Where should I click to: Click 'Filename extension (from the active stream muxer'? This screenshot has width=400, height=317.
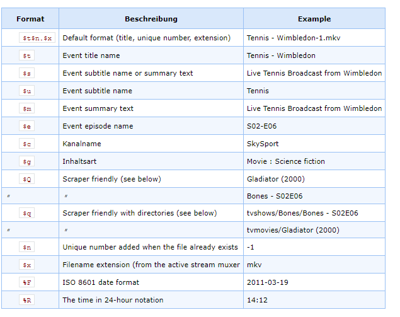pyautogui.click(x=151, y=265)
